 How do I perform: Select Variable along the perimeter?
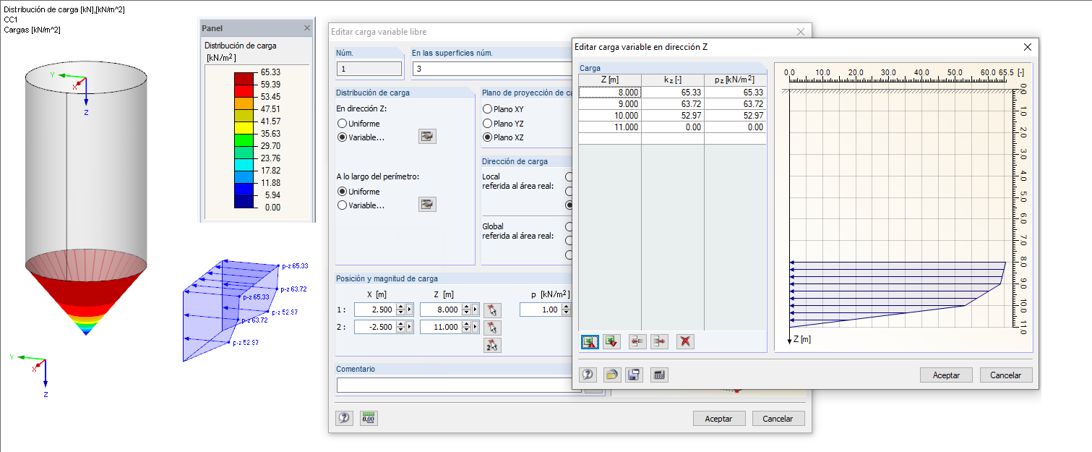click(x=343, y=205)
